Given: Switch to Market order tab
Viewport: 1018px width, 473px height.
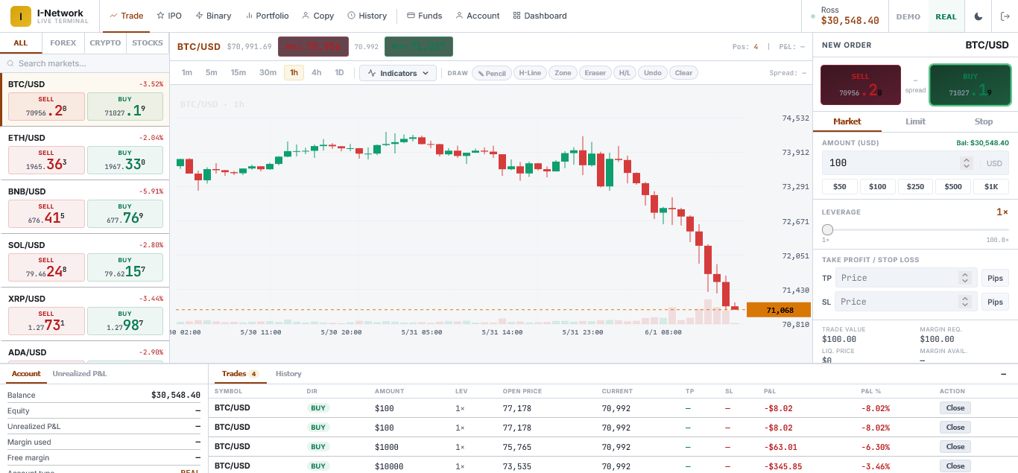Looking at the screenshot, I should [x=847, y=121].
